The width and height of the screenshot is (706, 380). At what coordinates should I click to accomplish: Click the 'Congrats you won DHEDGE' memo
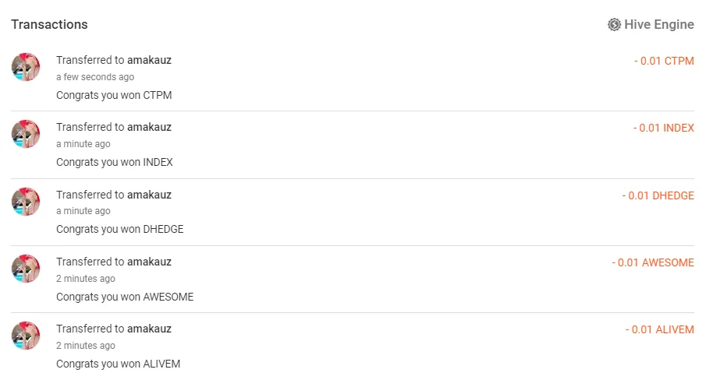[x=119, y=229]
